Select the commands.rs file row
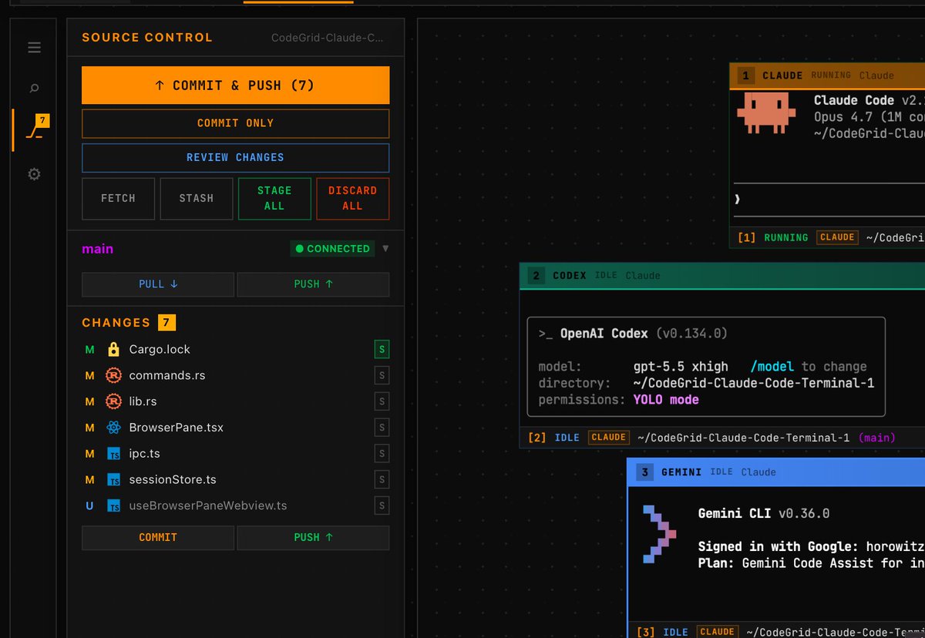The image size is (925, 638). 235,376
